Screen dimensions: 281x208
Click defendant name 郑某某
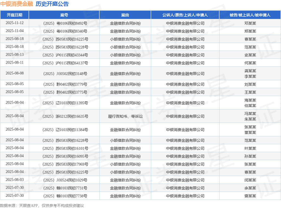[x=250, y=31]
